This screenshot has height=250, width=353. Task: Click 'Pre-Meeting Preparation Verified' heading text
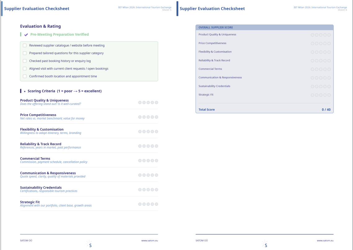[x=60, y=34]
